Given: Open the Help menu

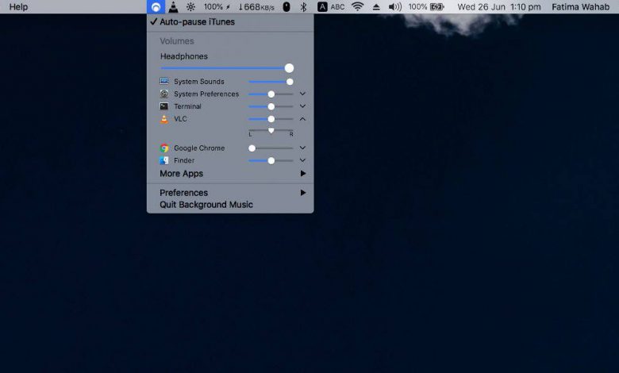Looking at the screenshot, I should (x=18, y=6).
